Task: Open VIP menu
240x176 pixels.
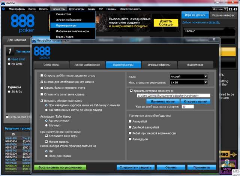Action: [101, 9]
